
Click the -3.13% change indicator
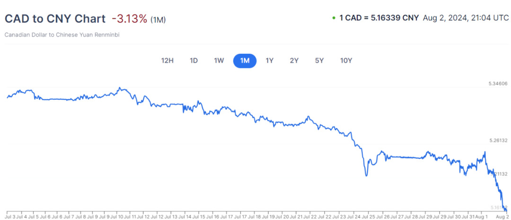(x=129, y=19)
